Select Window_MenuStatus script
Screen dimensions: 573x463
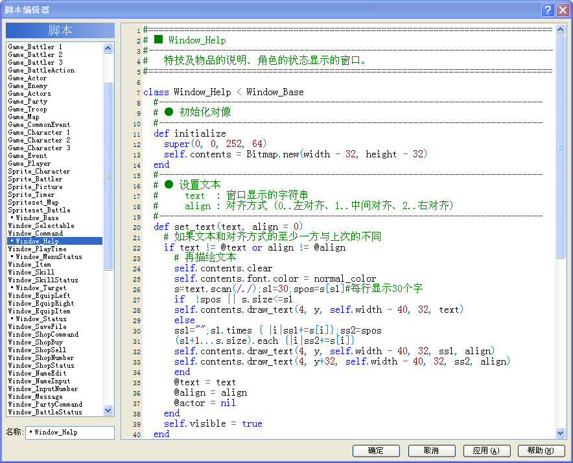[x=55, y=256]
